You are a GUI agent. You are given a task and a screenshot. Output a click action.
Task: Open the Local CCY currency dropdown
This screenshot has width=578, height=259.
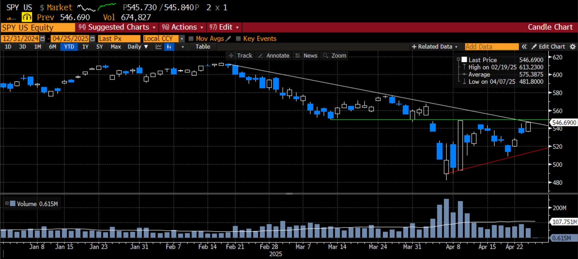click(182, 39)
